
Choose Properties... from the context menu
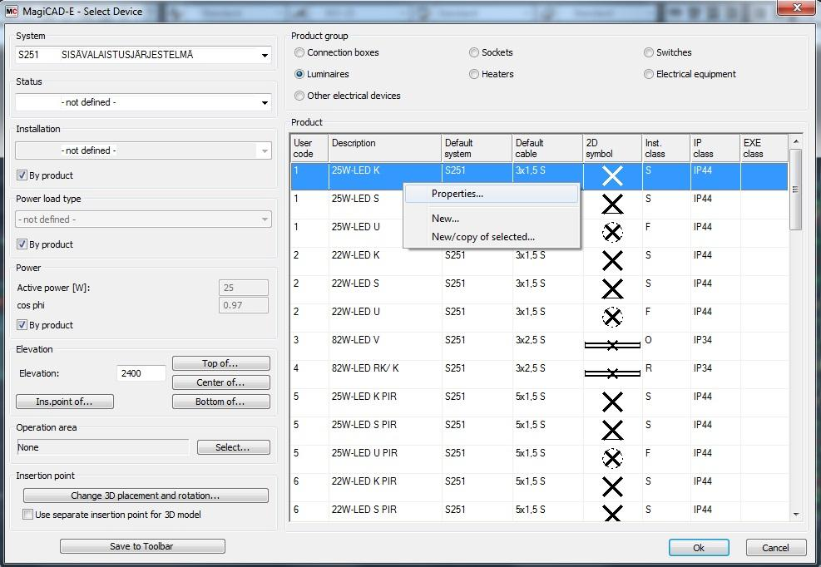point(492,194)
